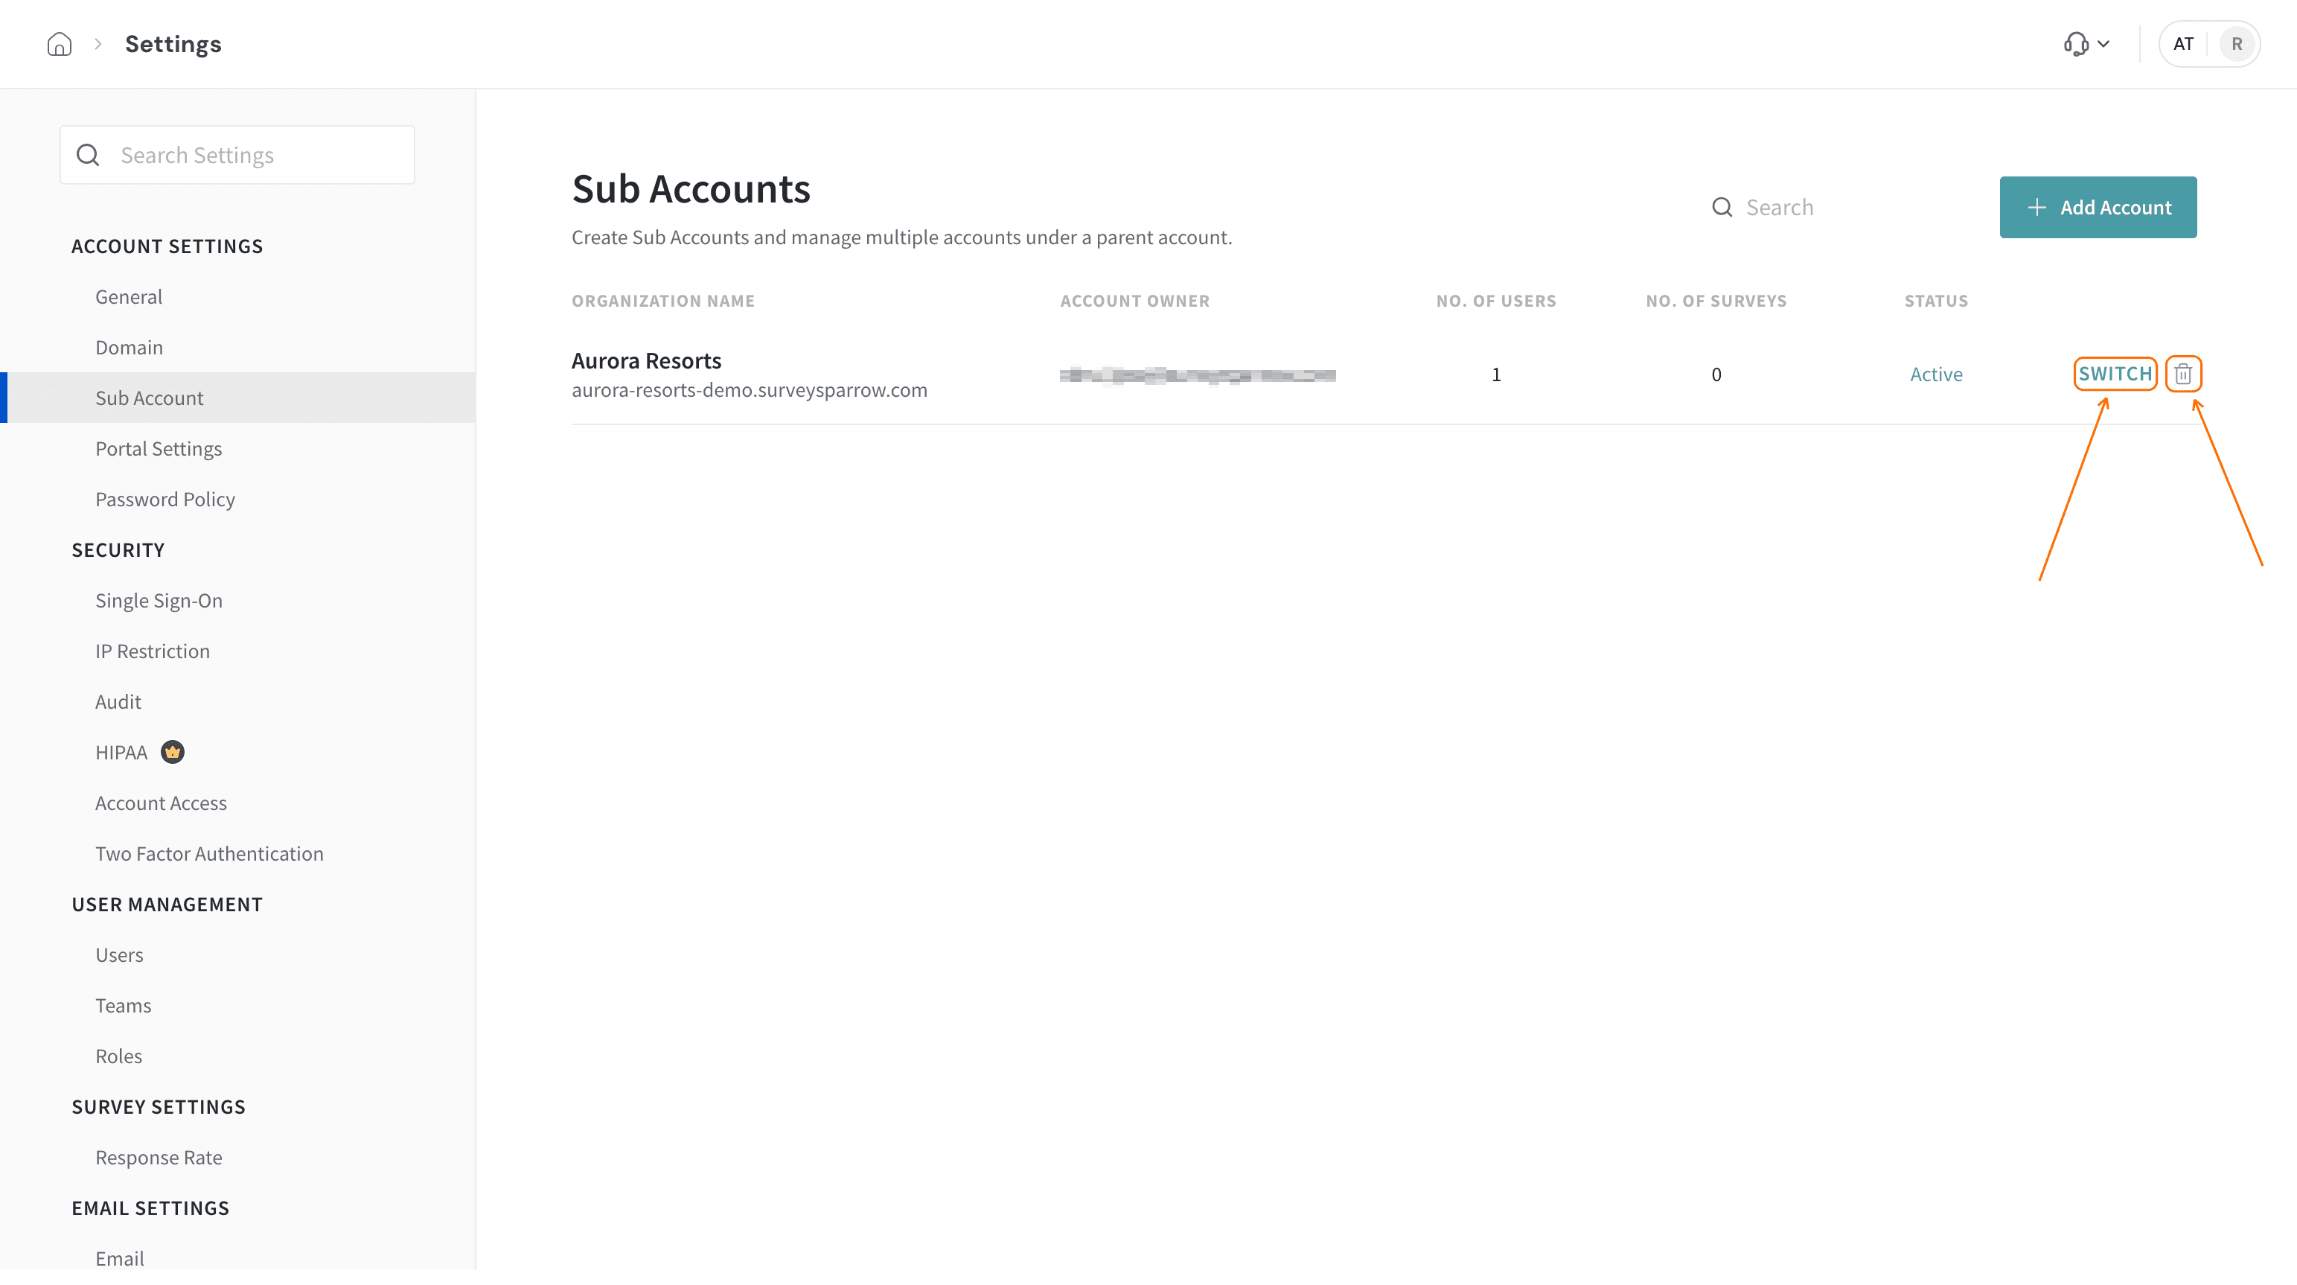Open the R user profile avatar
2297x1285 pixels.
point(2237,44)
